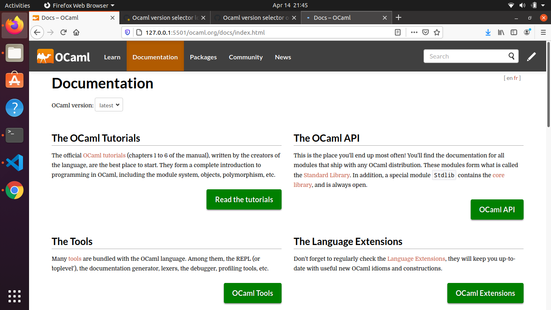
Task: Expand the Firefox Web Browser top-bar menu
Action: 78,5
